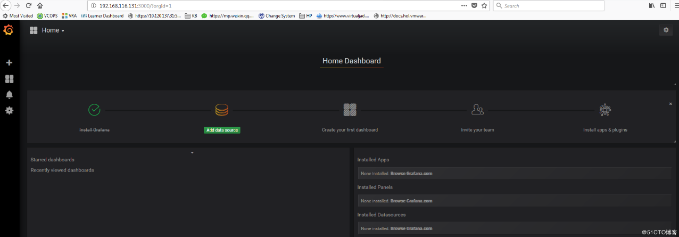The height and width of the screenshot is (237, 679).
Task: Click the orange database data source icon
Action: click(222, 110)
